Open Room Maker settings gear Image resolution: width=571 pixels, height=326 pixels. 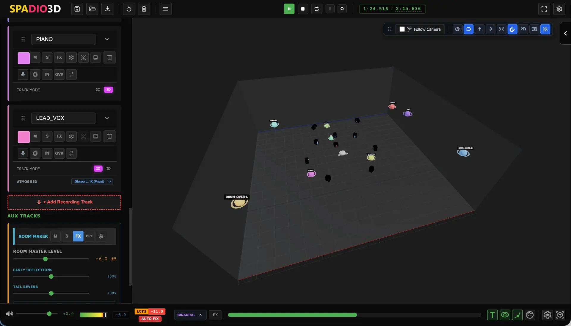coord(101,236)
